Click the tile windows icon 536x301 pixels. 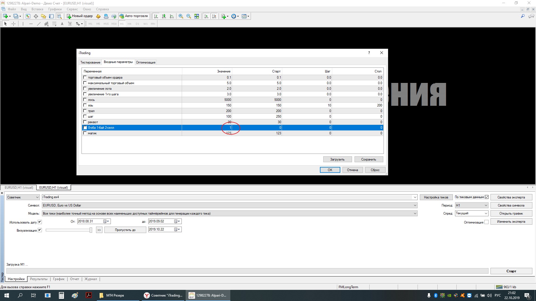point(197,16)
